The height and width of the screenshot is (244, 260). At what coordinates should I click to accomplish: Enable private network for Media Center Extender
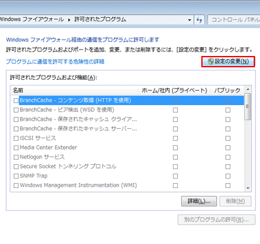pyautogui.click(x=175, y=148)
